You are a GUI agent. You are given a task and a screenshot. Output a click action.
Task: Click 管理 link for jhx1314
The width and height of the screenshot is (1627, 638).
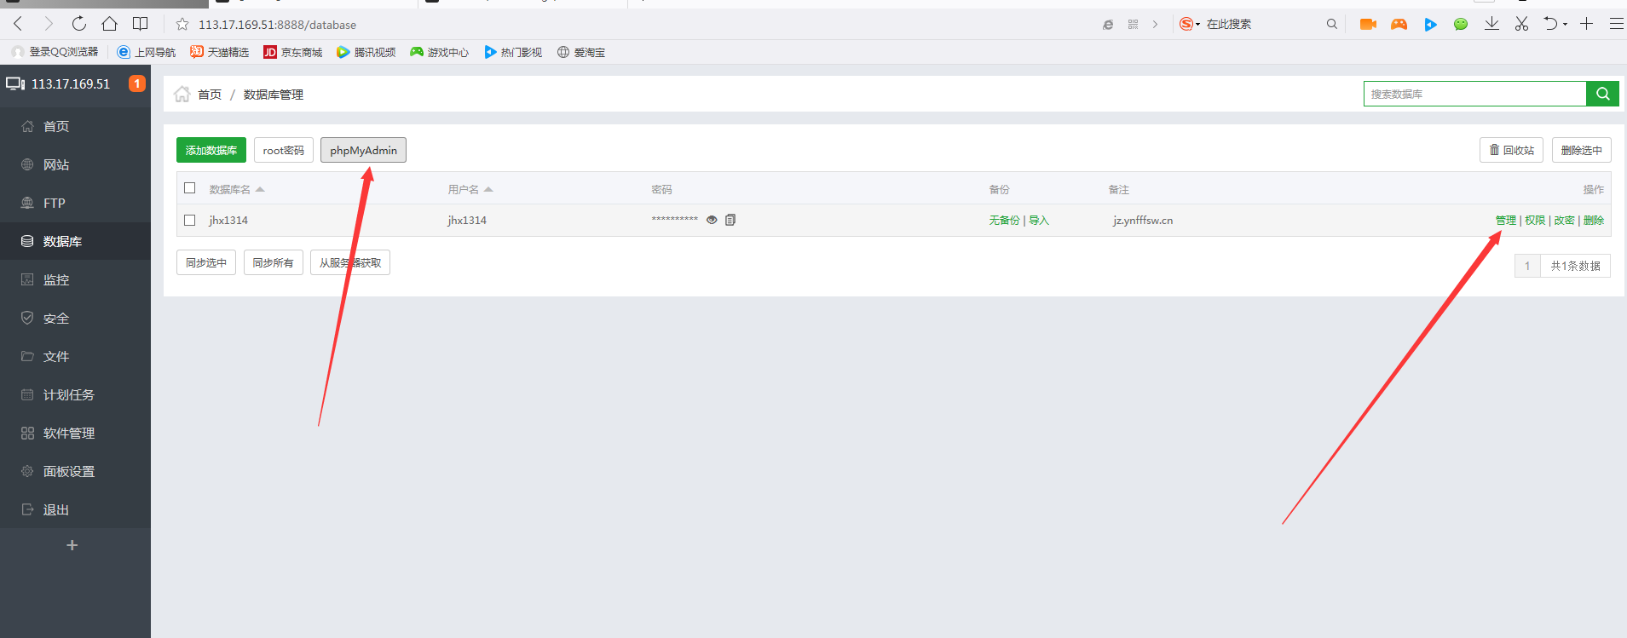[1506, 220]
